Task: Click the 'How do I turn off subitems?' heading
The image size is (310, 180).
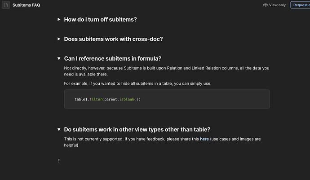Action: 100,19
